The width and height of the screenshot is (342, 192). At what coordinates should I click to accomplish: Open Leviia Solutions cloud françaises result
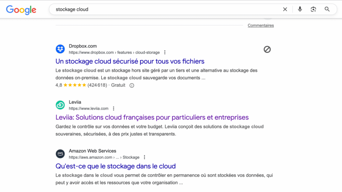tap(152, 117)
